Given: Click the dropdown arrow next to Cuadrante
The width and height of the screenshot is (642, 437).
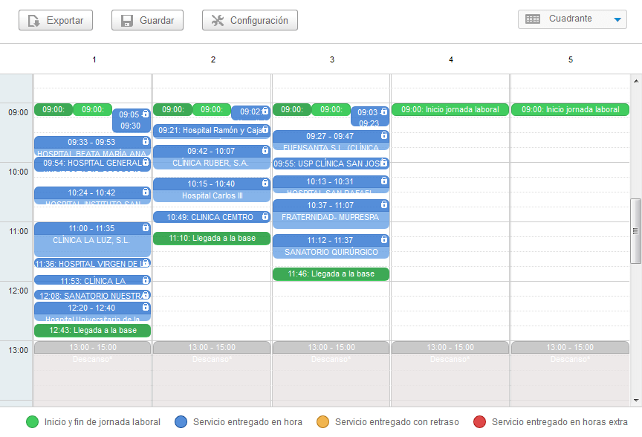Looking at the screenshot, I should coord(617,19).
